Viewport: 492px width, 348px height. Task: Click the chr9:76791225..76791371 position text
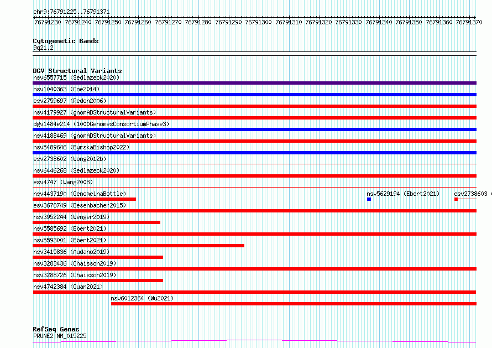71,12
